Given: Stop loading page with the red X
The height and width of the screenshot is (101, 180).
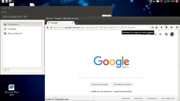Looking at the screenshot, I should pos(122,27).
